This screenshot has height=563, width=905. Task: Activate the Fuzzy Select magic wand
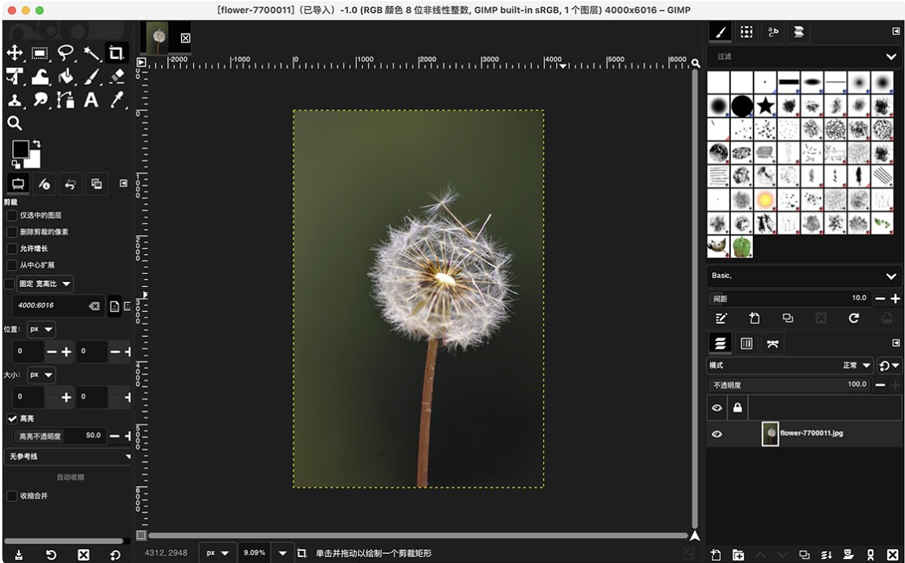92,53
